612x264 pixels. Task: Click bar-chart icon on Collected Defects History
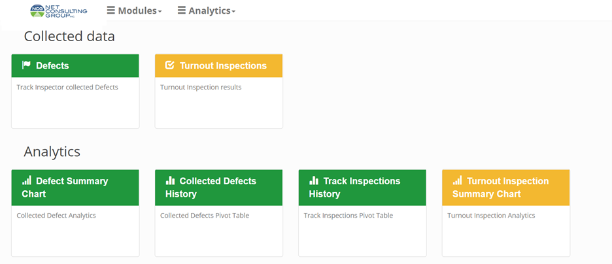[x=170, y=180]
